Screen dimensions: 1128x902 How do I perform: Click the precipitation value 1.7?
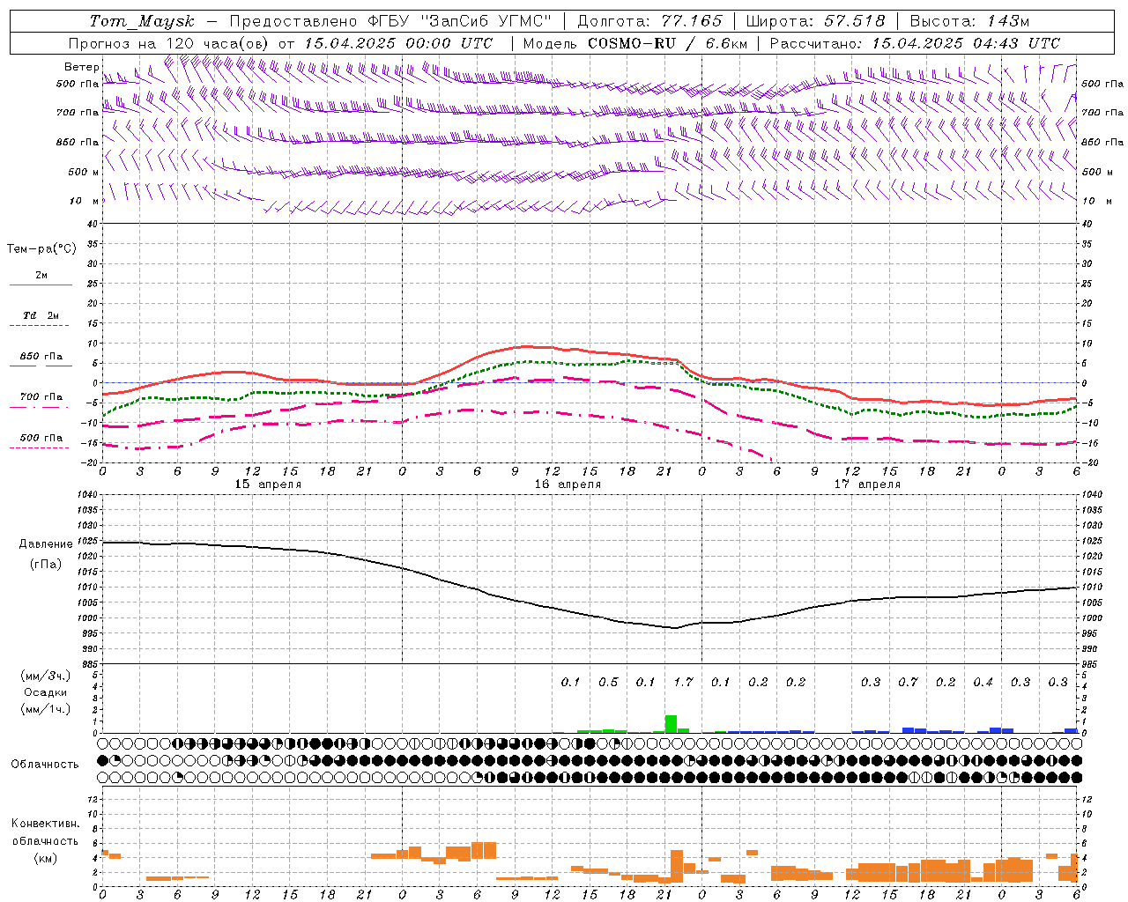point(683,682)
